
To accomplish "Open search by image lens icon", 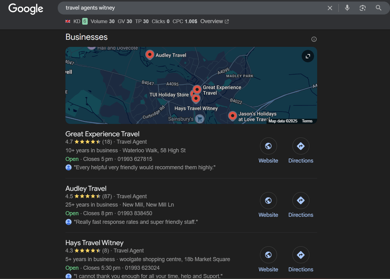I will [363, 8].
